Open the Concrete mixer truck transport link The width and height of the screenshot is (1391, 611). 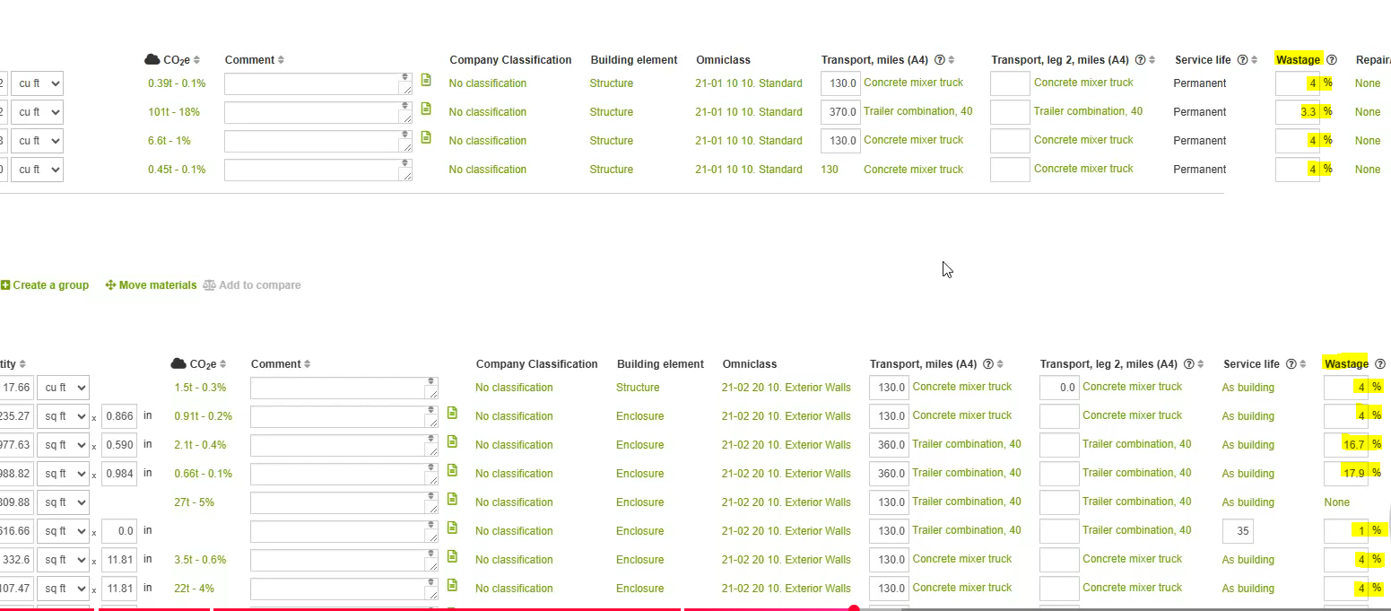click(912, 83)
